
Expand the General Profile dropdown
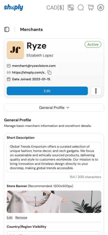(54, 108)
